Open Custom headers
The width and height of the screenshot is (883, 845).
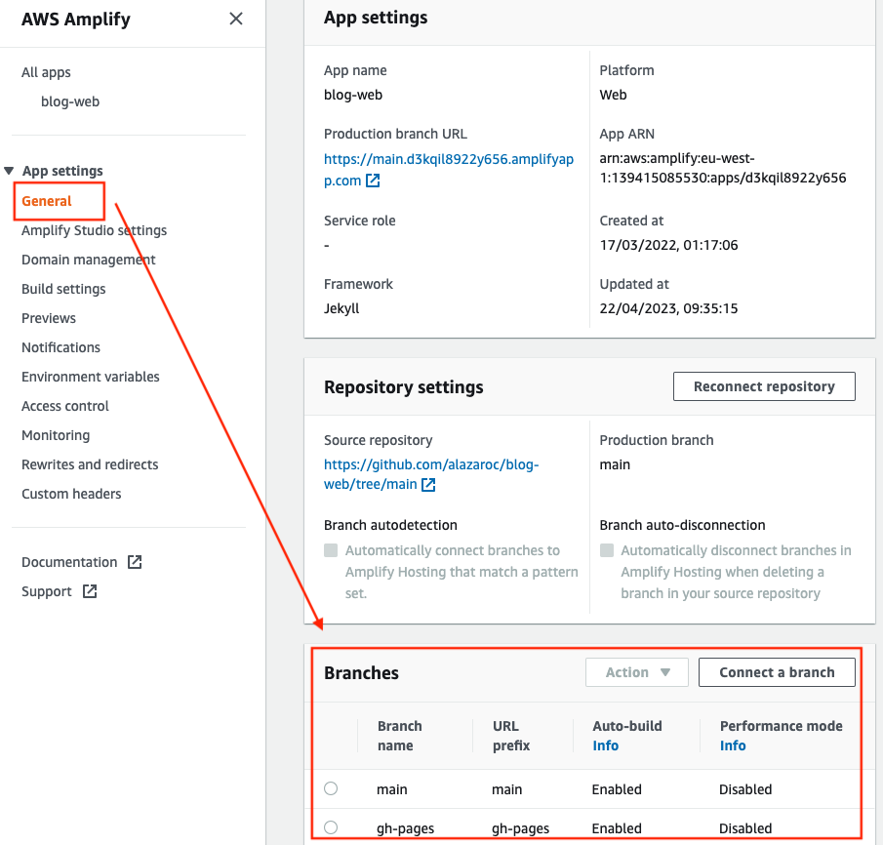pyautogui.click(x=71, y=494)
